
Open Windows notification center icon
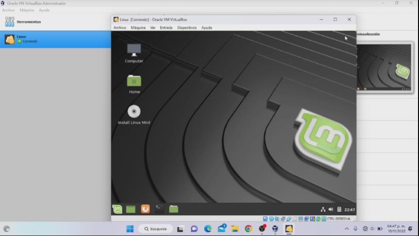(x=411, y=229)
